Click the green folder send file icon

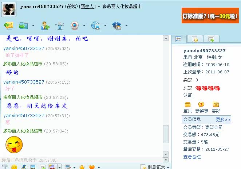click(23, 26)
